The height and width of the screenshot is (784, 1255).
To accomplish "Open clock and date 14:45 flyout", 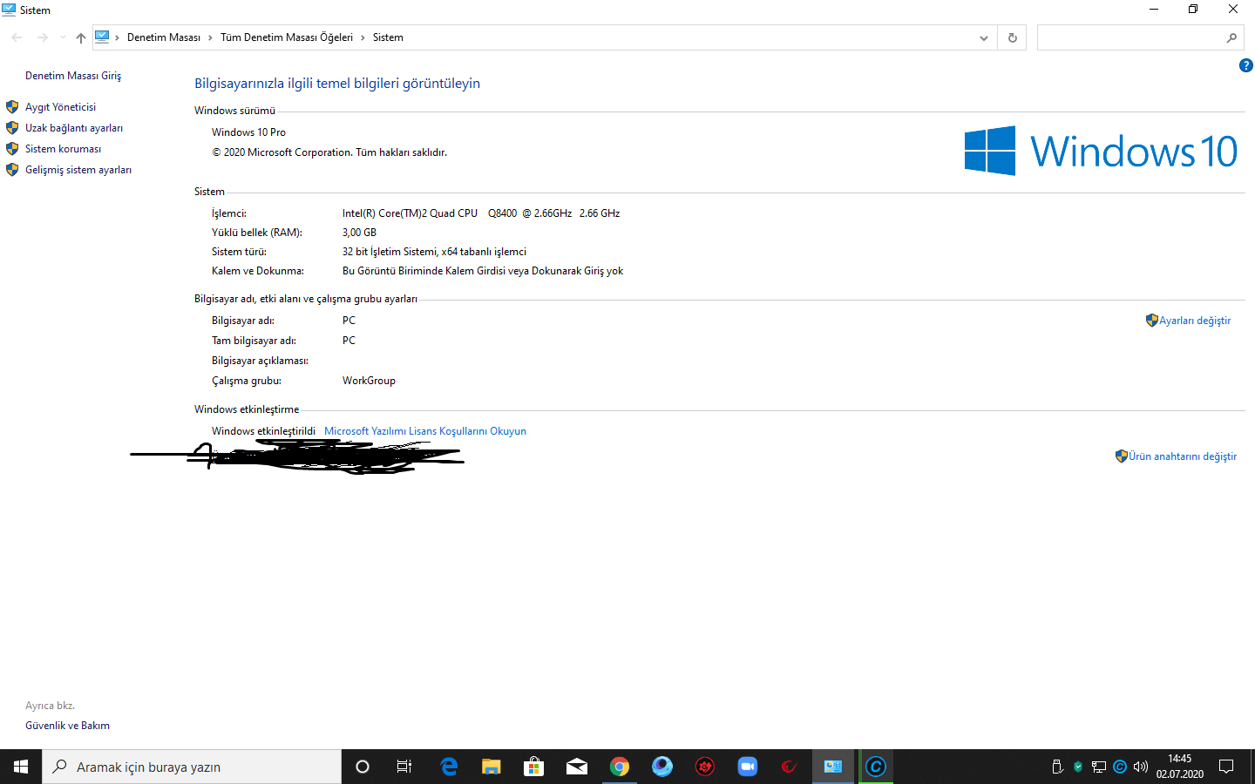I will (1180, 767).
